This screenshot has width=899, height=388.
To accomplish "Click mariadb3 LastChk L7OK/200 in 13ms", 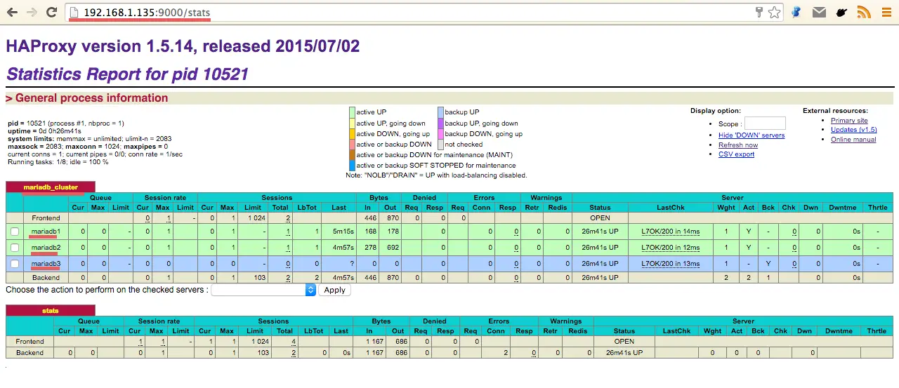I will (x=671, y=264).
